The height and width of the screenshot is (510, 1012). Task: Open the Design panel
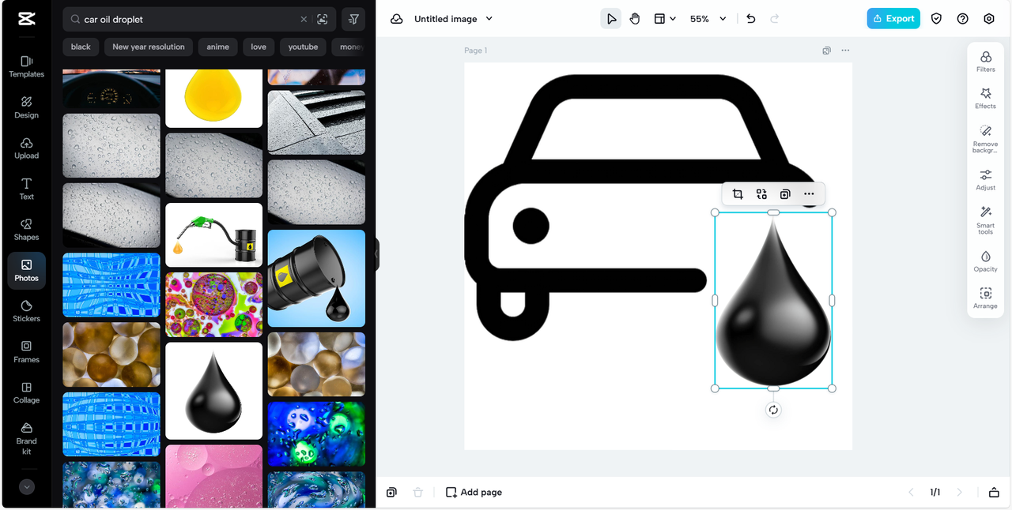pos(26,107)
